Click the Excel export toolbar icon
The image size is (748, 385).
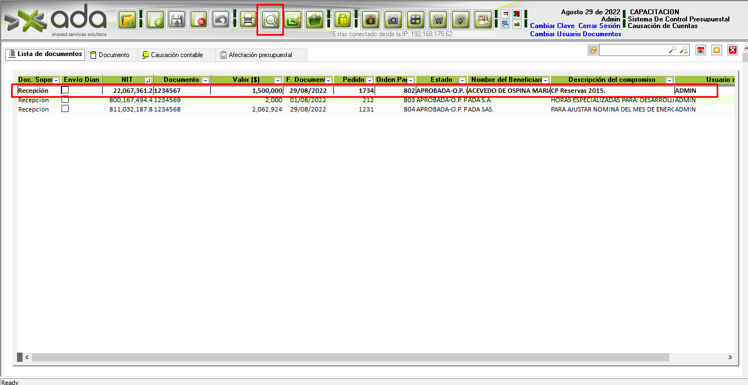(293, 20)
